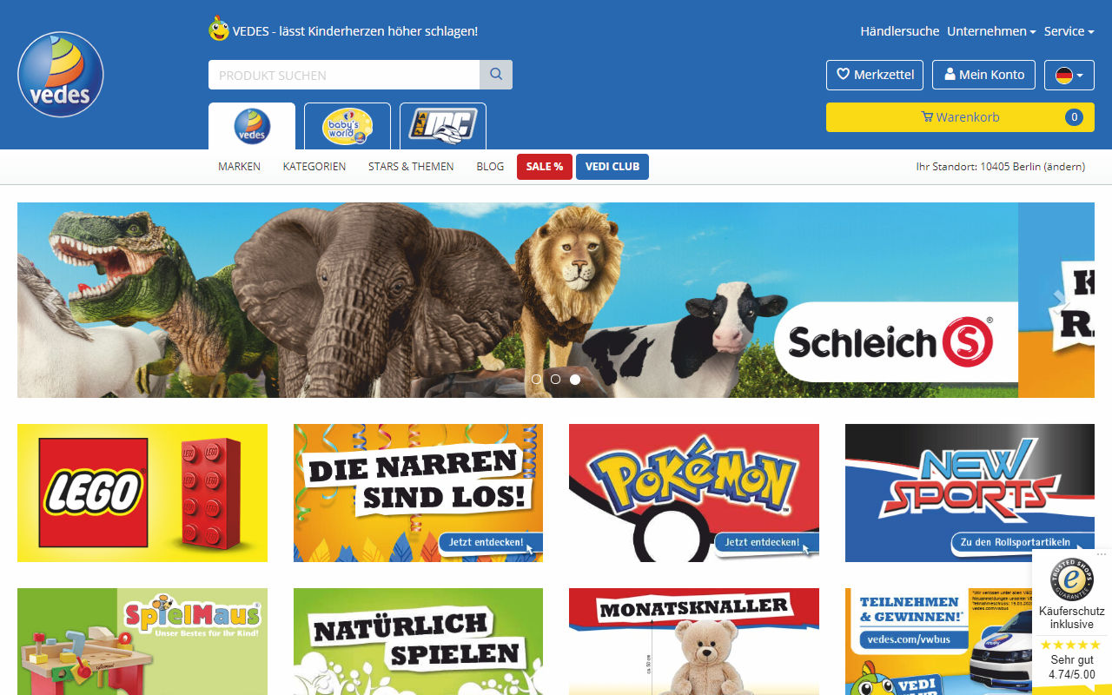Select the MC racing shop tab
Viewport: 1112px width, 695px height.
[x=443, y=127]
